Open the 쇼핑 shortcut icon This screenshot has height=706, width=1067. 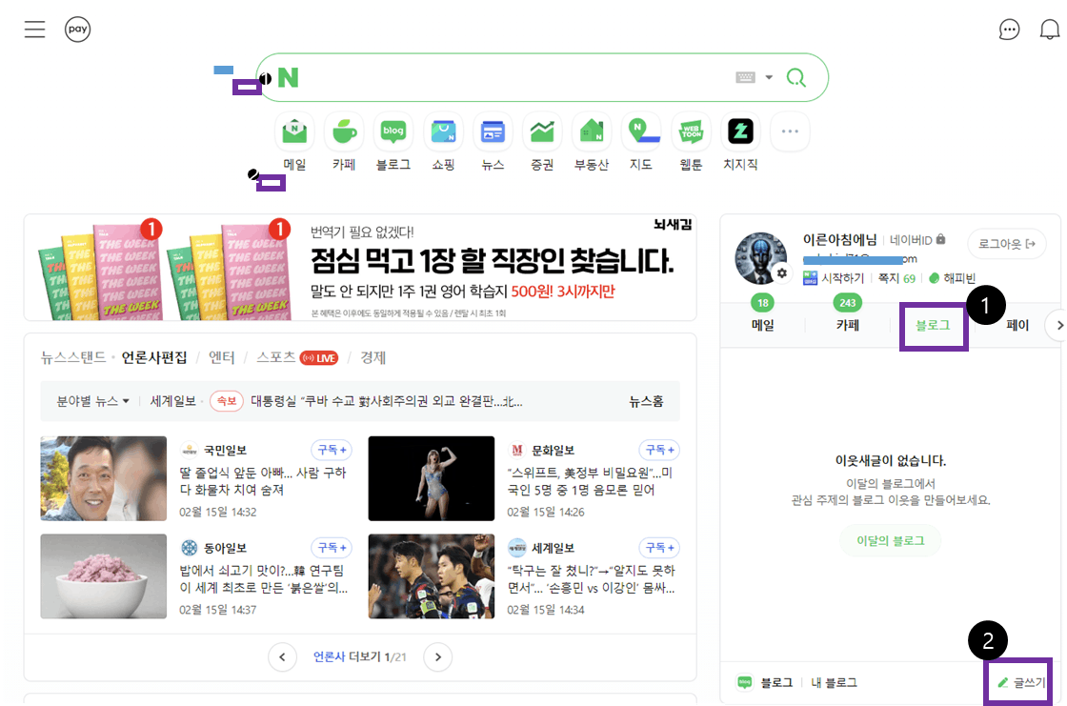click(443, 132)
